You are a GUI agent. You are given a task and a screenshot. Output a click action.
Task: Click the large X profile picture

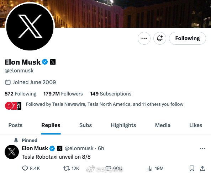30,27
